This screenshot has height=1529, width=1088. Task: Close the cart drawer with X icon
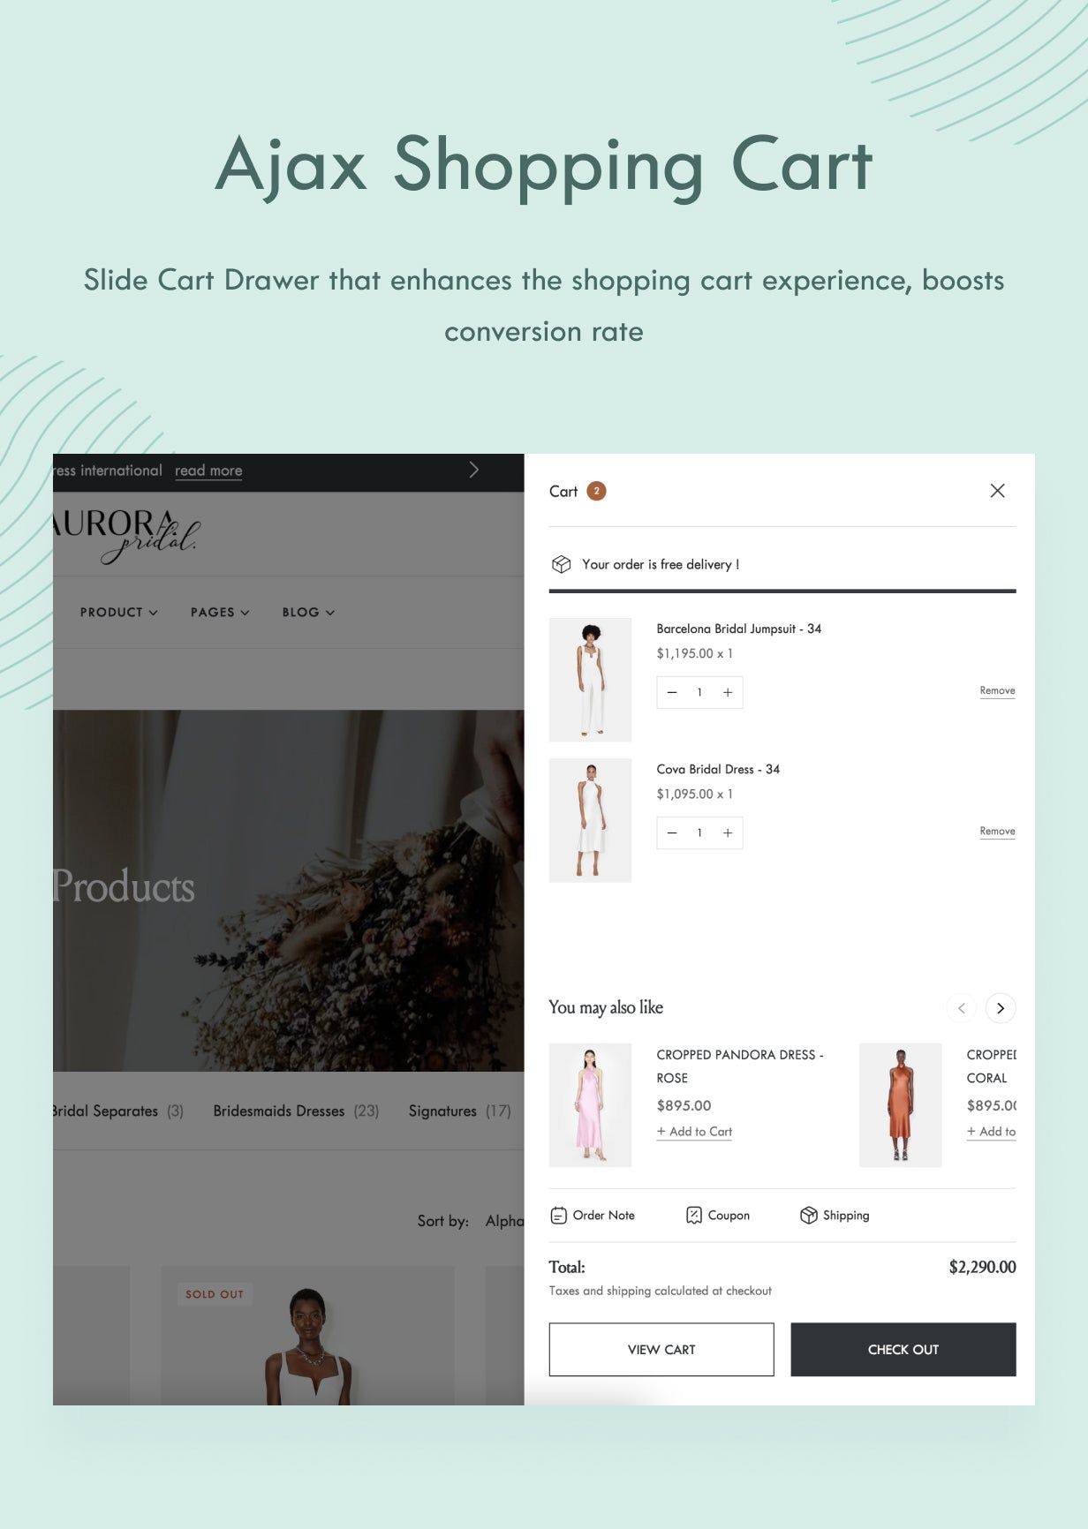coord(997,491)
